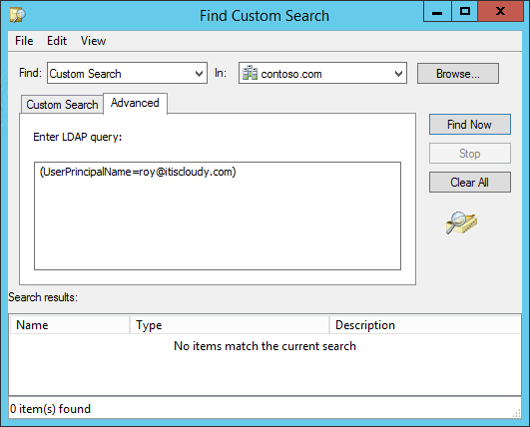The height and width of the screenshot is (427, 530).
Task: Click the Find Custom Search title bar icon
Action: coord(18,15)
